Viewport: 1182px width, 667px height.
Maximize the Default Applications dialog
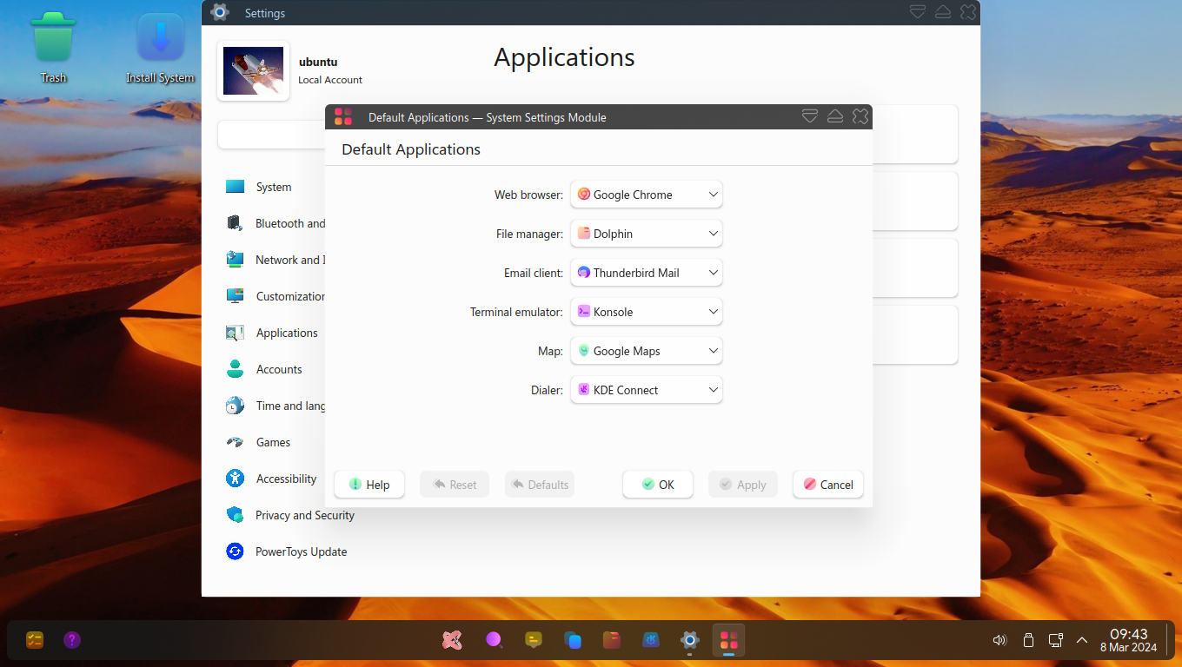[835, 116]
